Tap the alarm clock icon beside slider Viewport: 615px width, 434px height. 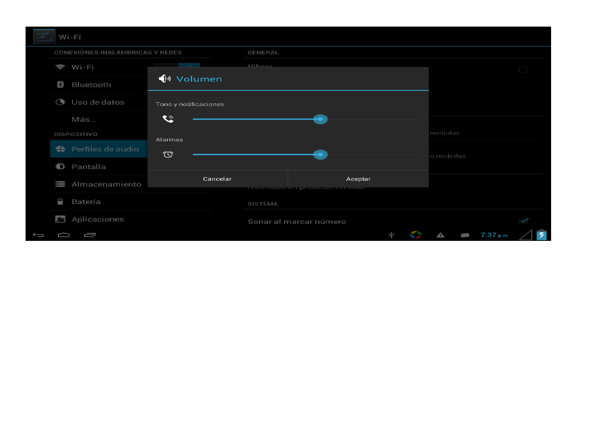[168, 155]
